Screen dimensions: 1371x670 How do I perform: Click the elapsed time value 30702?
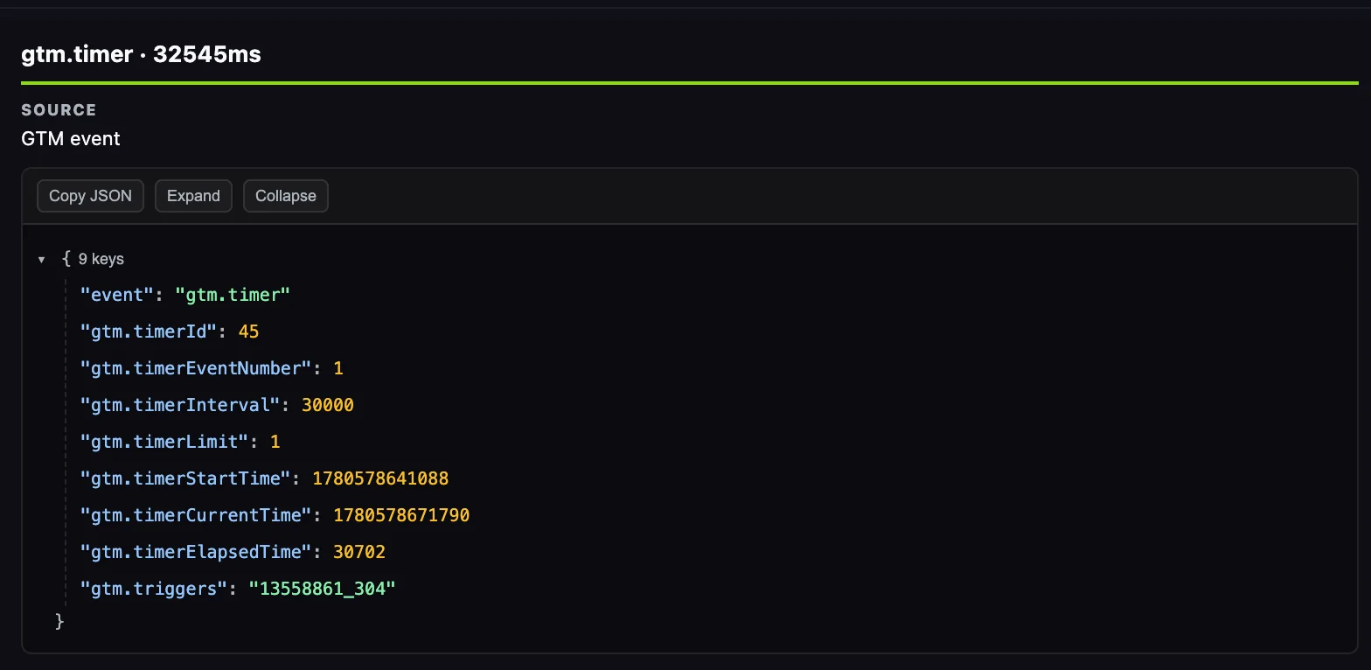click(x=359, y=552)
